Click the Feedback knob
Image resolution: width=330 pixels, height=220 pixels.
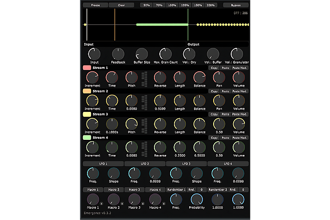[x=118, y=54]
